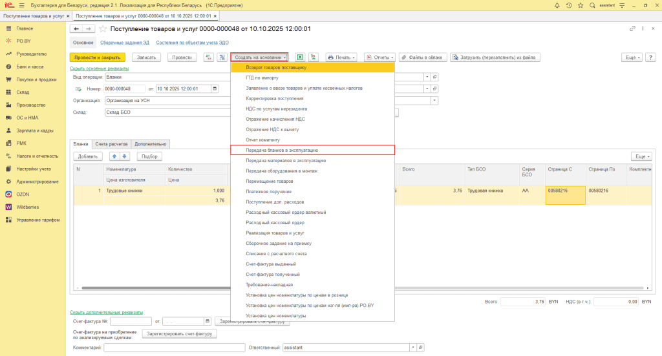Switch to the Счета расчетов tab
The width and height of the screenshot is (662, 356).
click(x=112, y=144)
